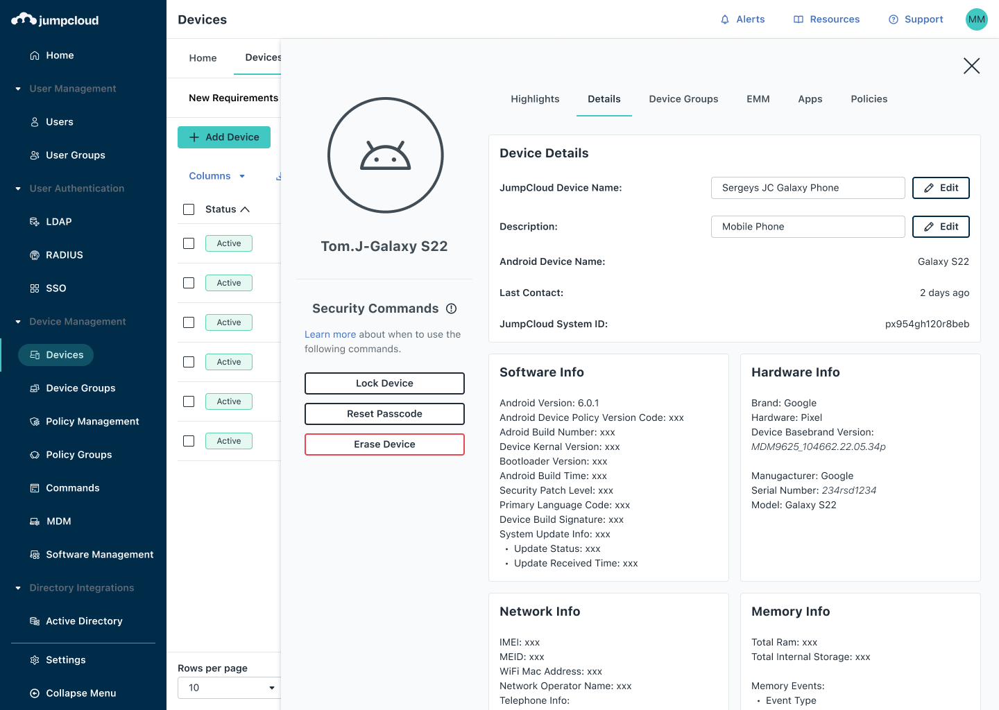Check the sixth Active row checkbox
The image size is (999, 710).
189,441
